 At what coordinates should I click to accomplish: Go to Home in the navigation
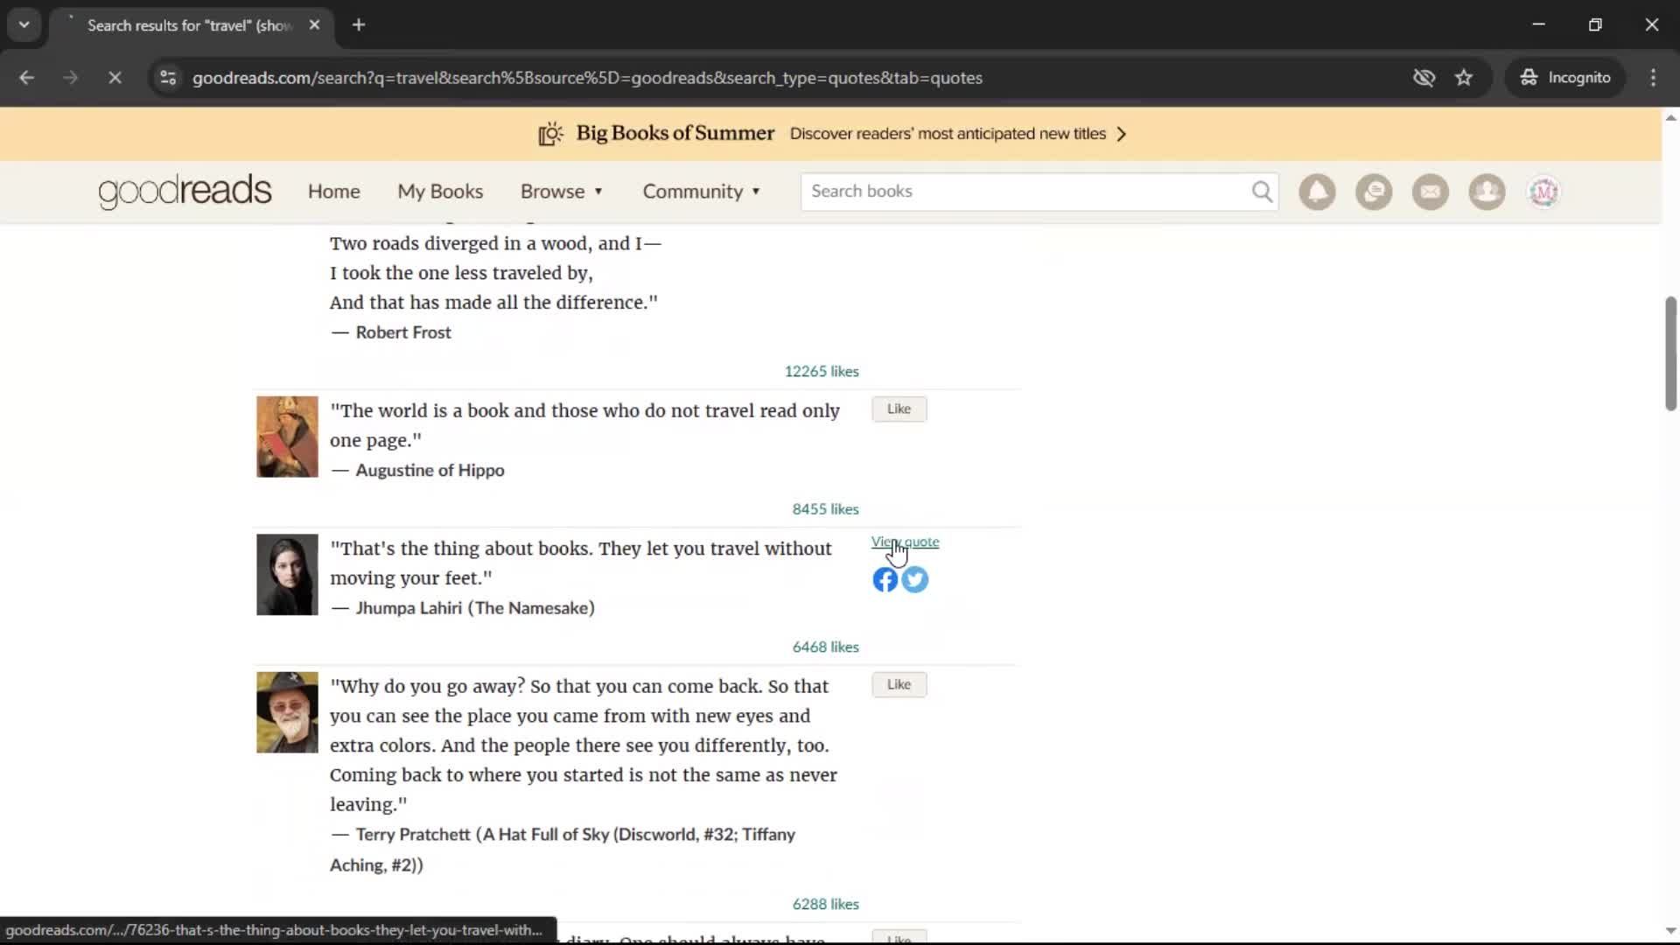333,192
